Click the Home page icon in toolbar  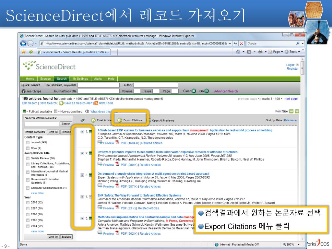tap(238, 52)
